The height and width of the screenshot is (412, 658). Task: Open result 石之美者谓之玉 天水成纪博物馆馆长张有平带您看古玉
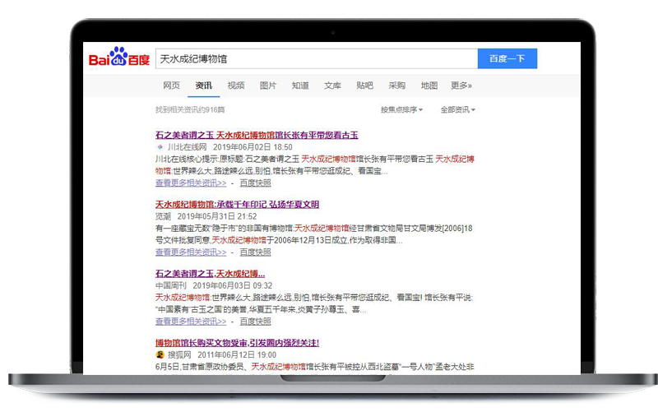click(x=257, y=135)
